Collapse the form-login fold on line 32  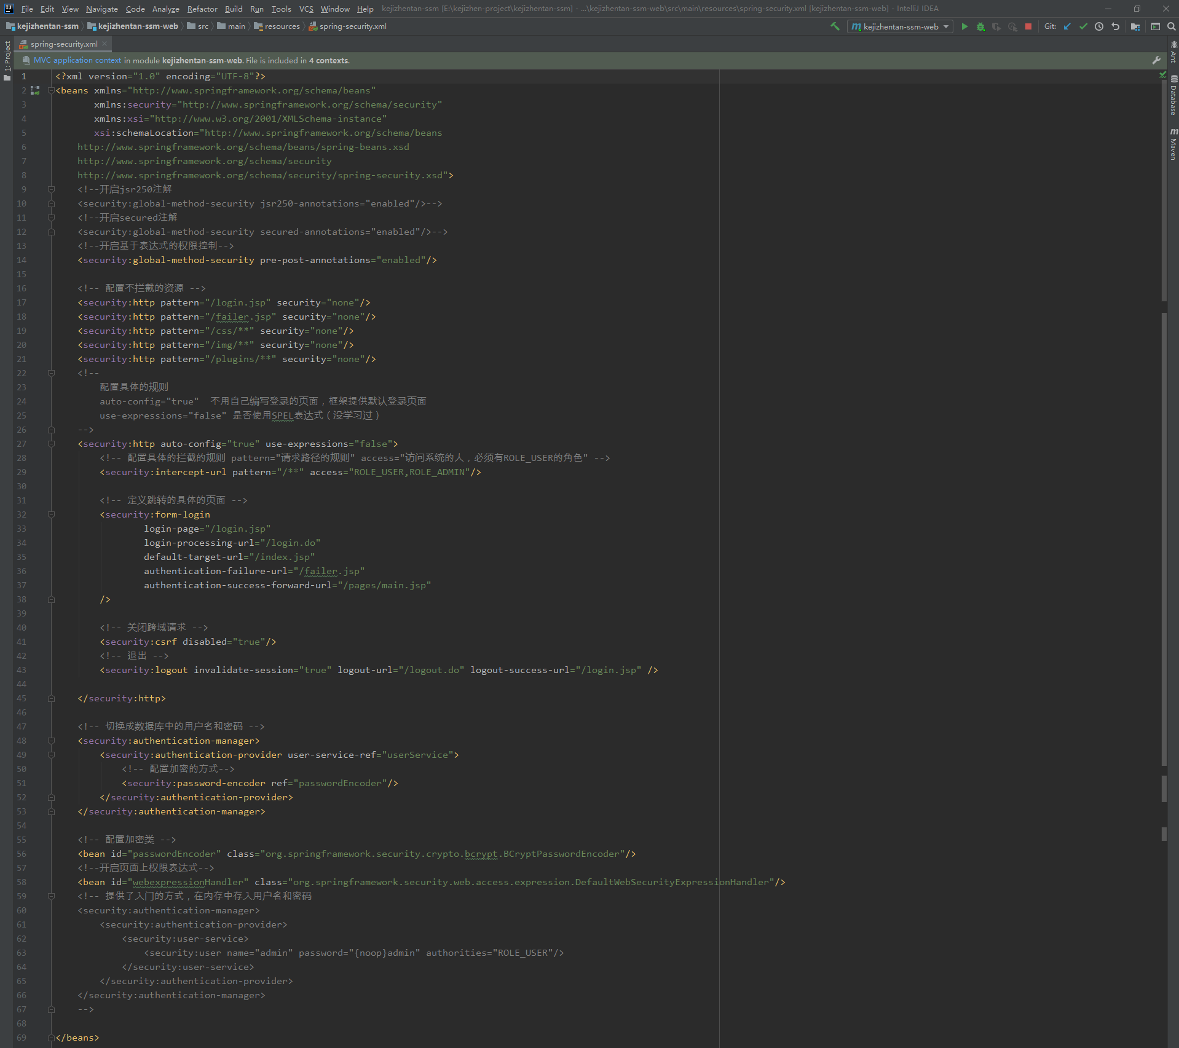(52, 514)
